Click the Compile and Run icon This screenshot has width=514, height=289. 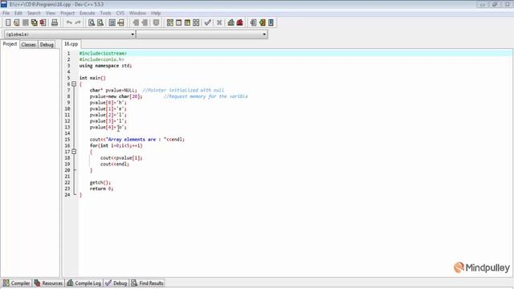[187, 22]
